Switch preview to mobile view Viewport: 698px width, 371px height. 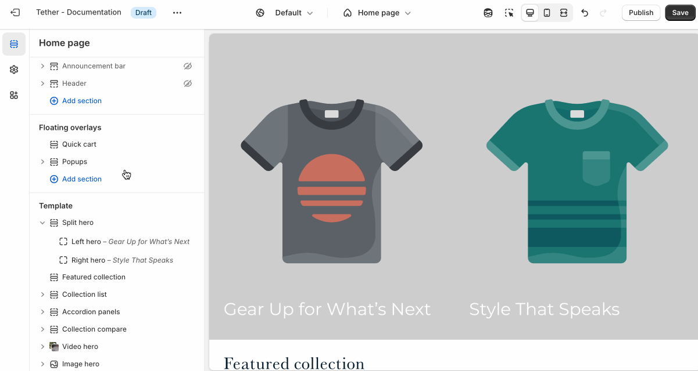[x=547, y=13]
